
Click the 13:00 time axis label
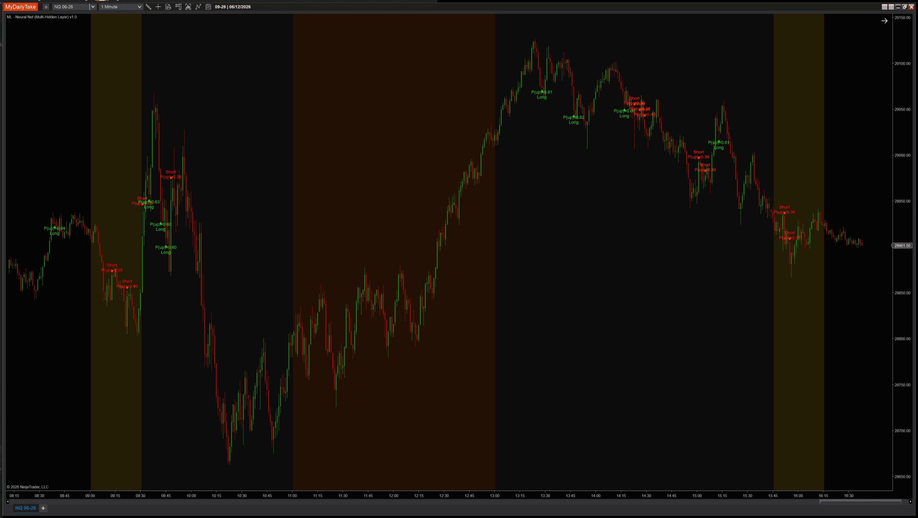495,496
